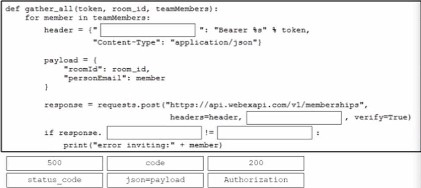Select the 500 answer tile
The image size is (421, 188).
click(54, 163)
